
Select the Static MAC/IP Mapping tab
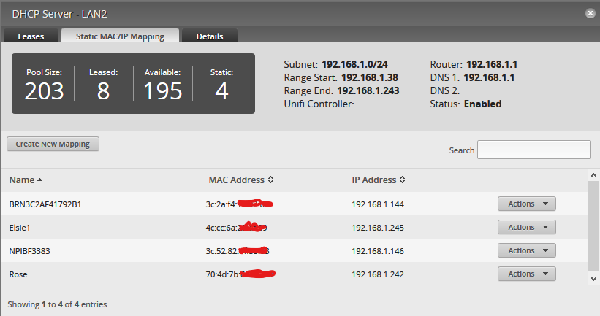pos(120,36)
